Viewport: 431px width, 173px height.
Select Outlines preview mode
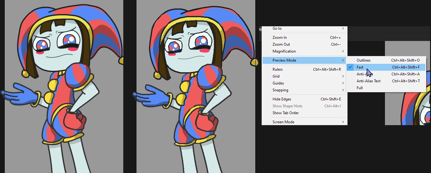tap(386, 60)
